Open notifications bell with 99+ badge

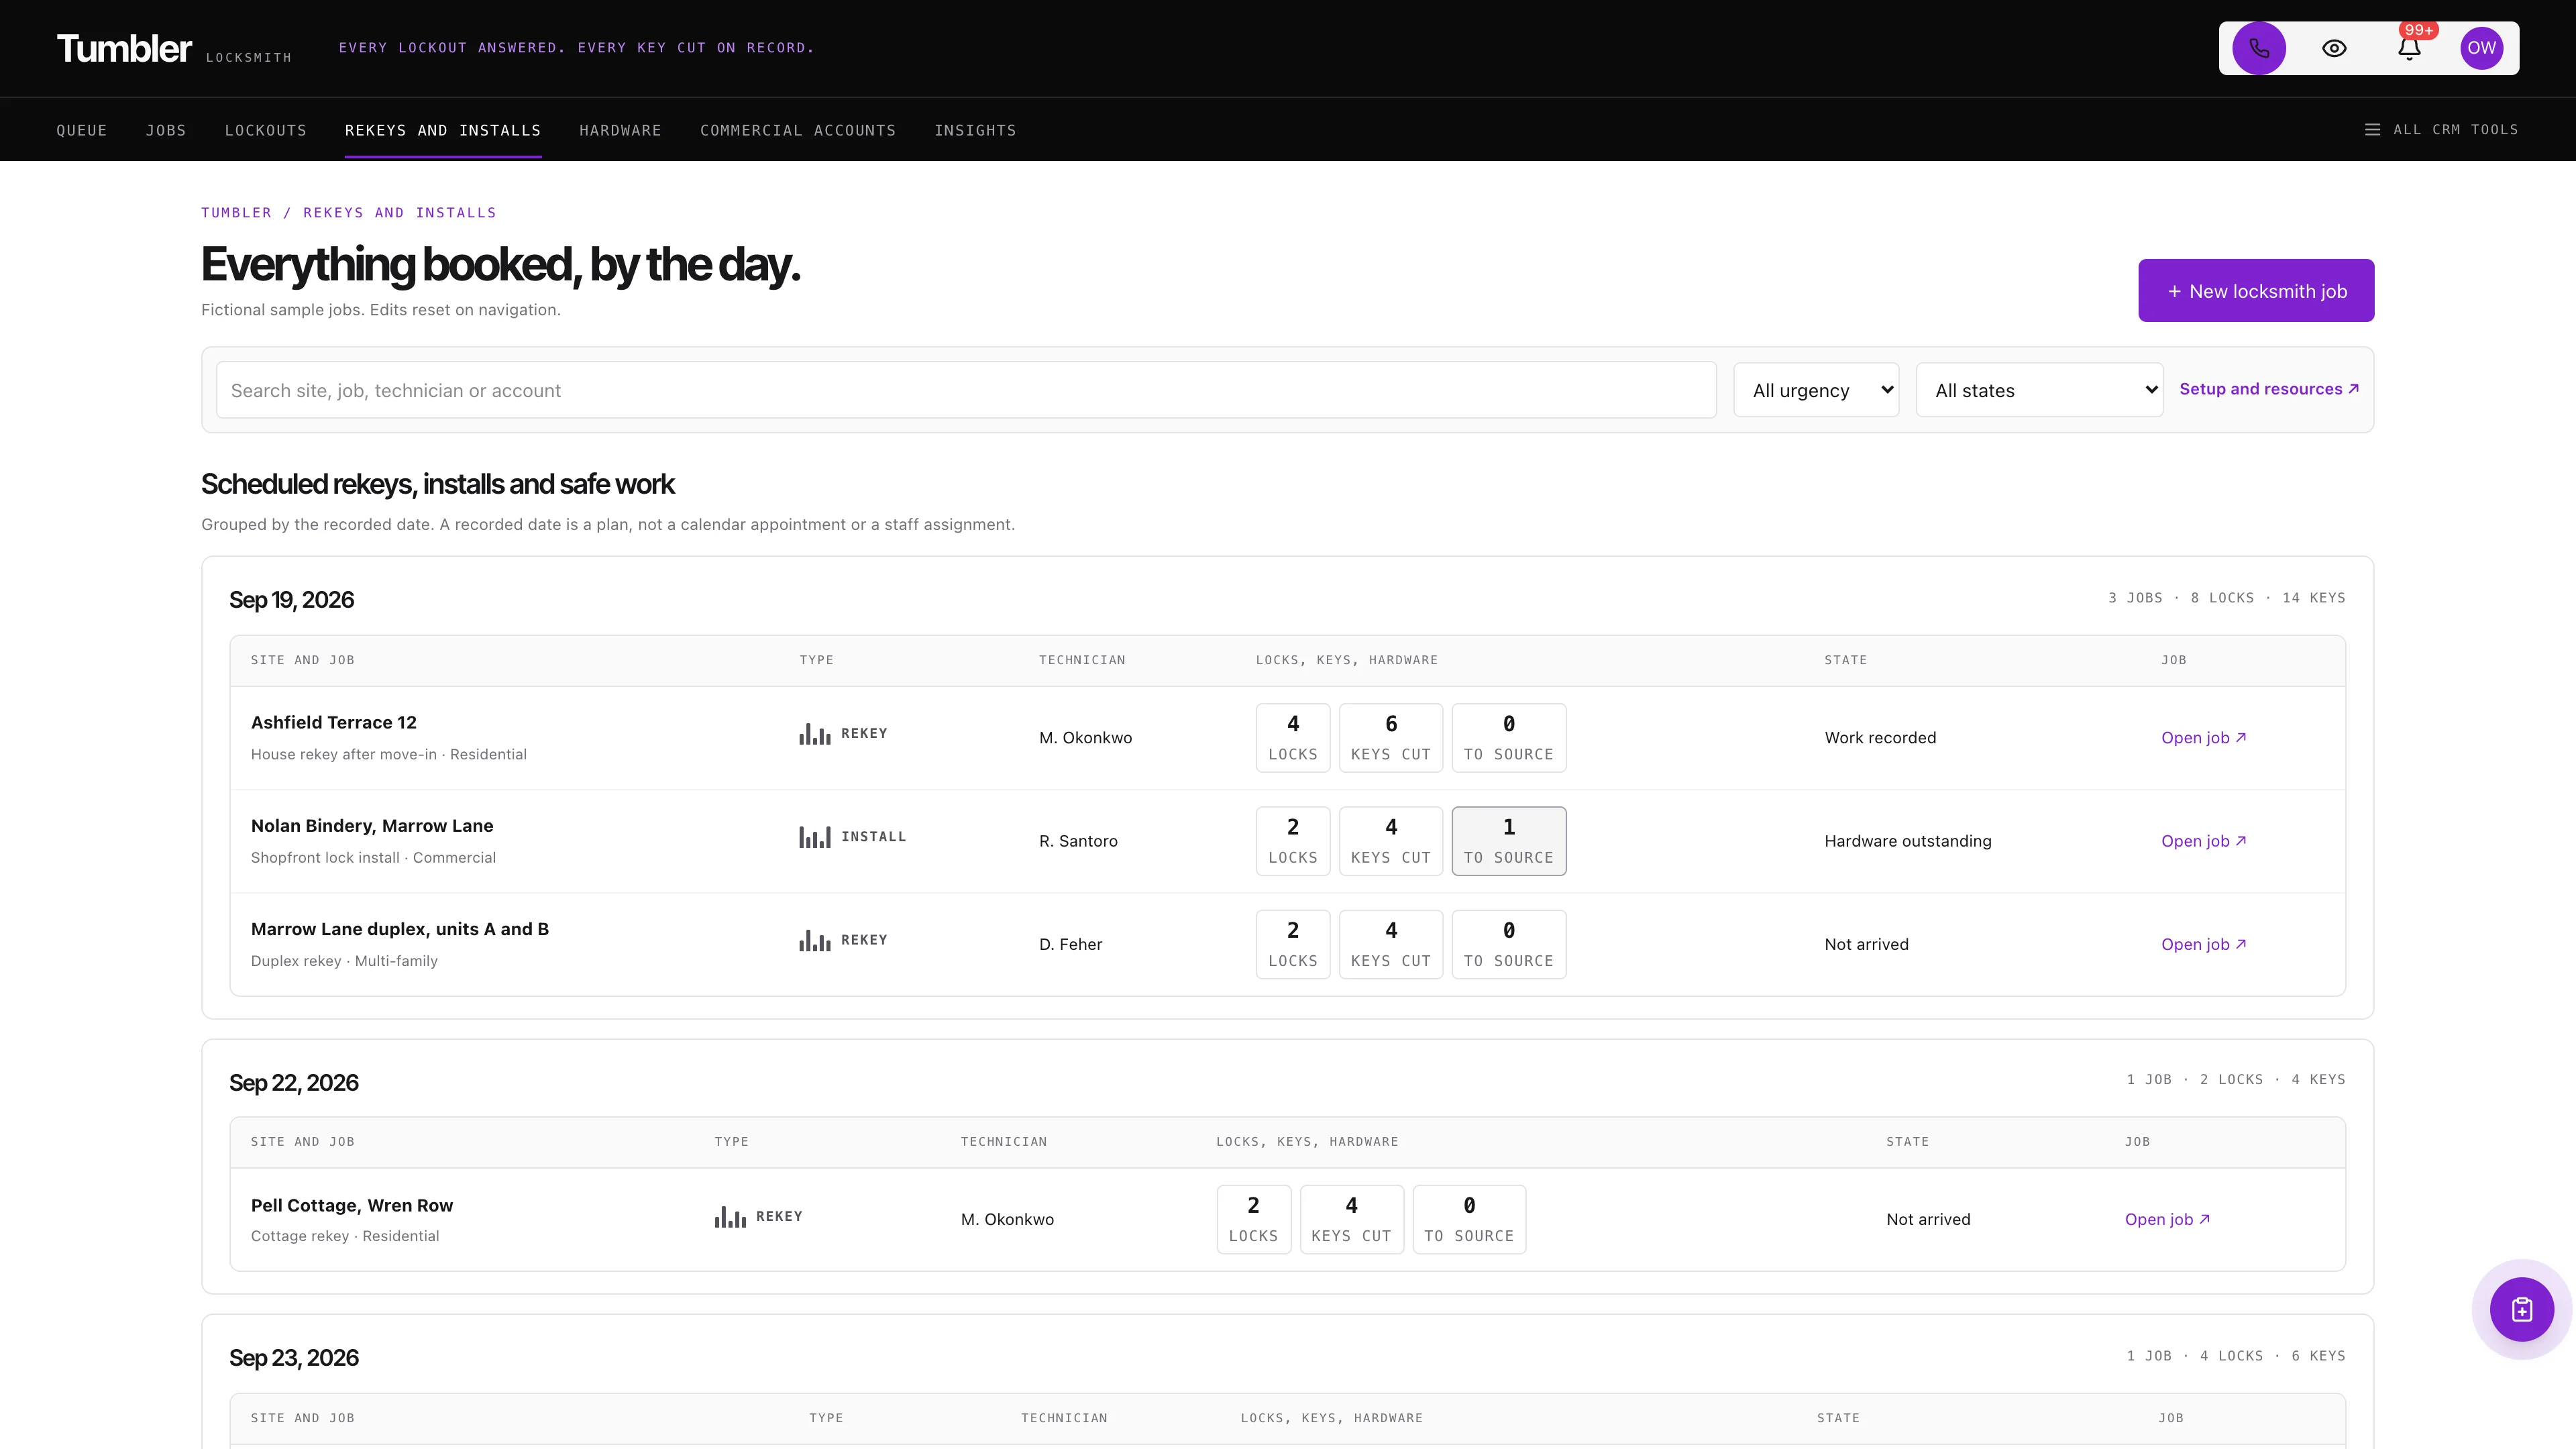click(2410, 48)
